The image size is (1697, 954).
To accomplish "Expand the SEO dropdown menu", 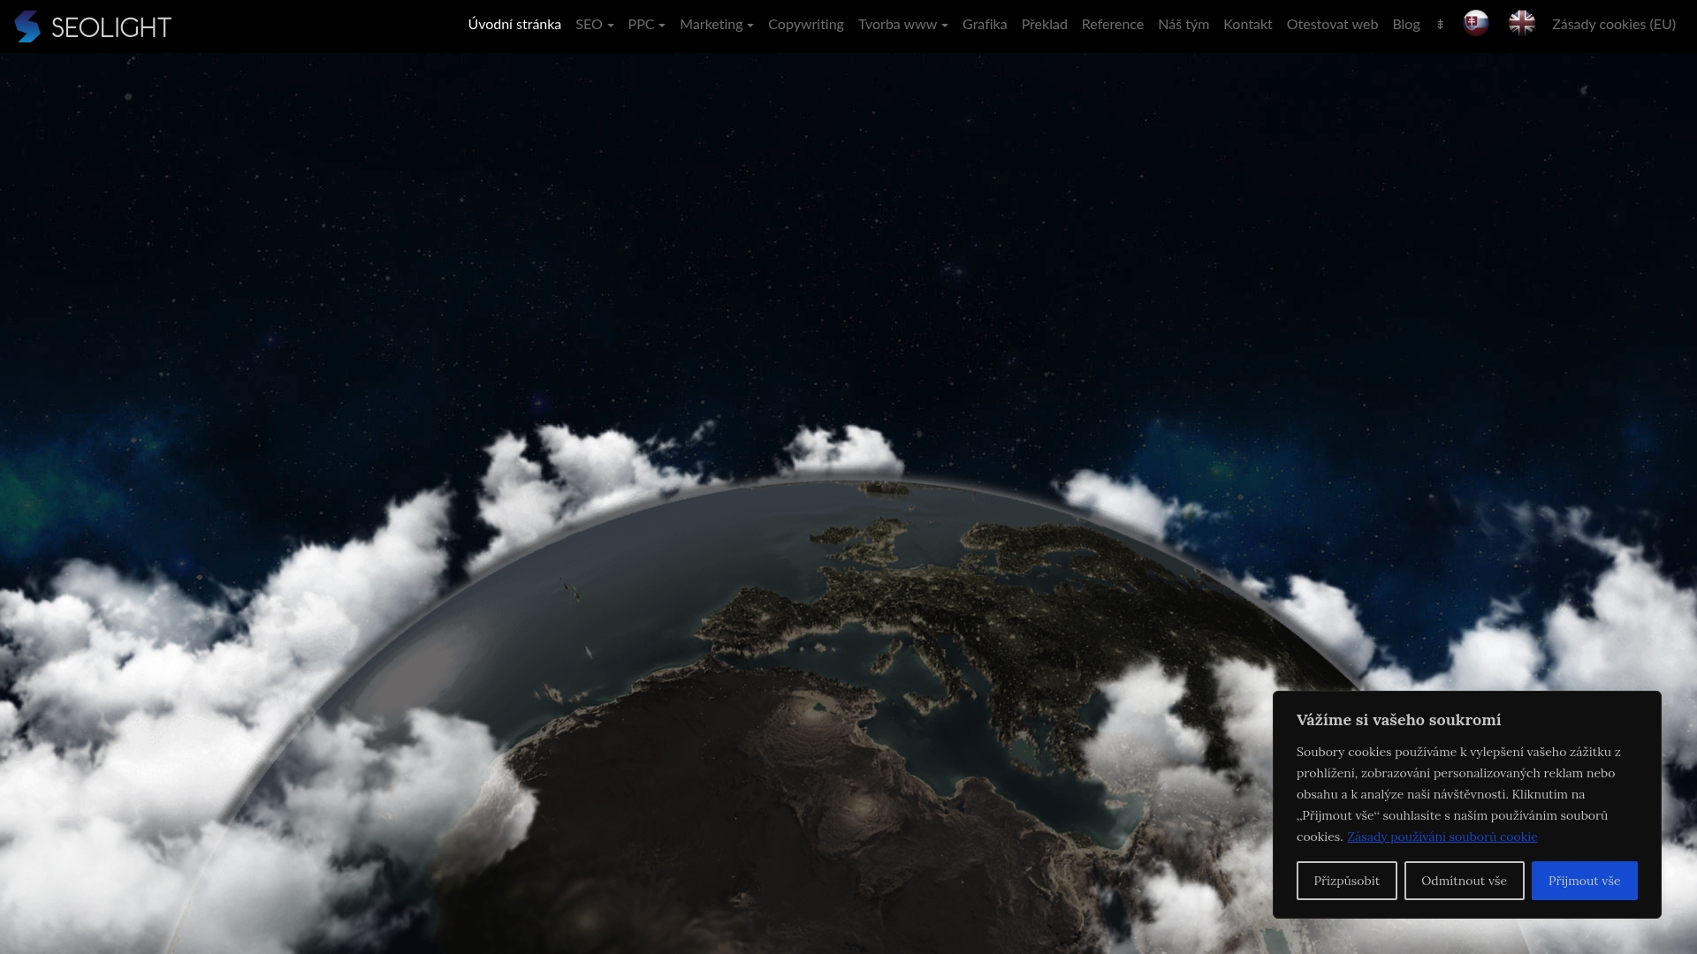I will (x=594, y=25).
